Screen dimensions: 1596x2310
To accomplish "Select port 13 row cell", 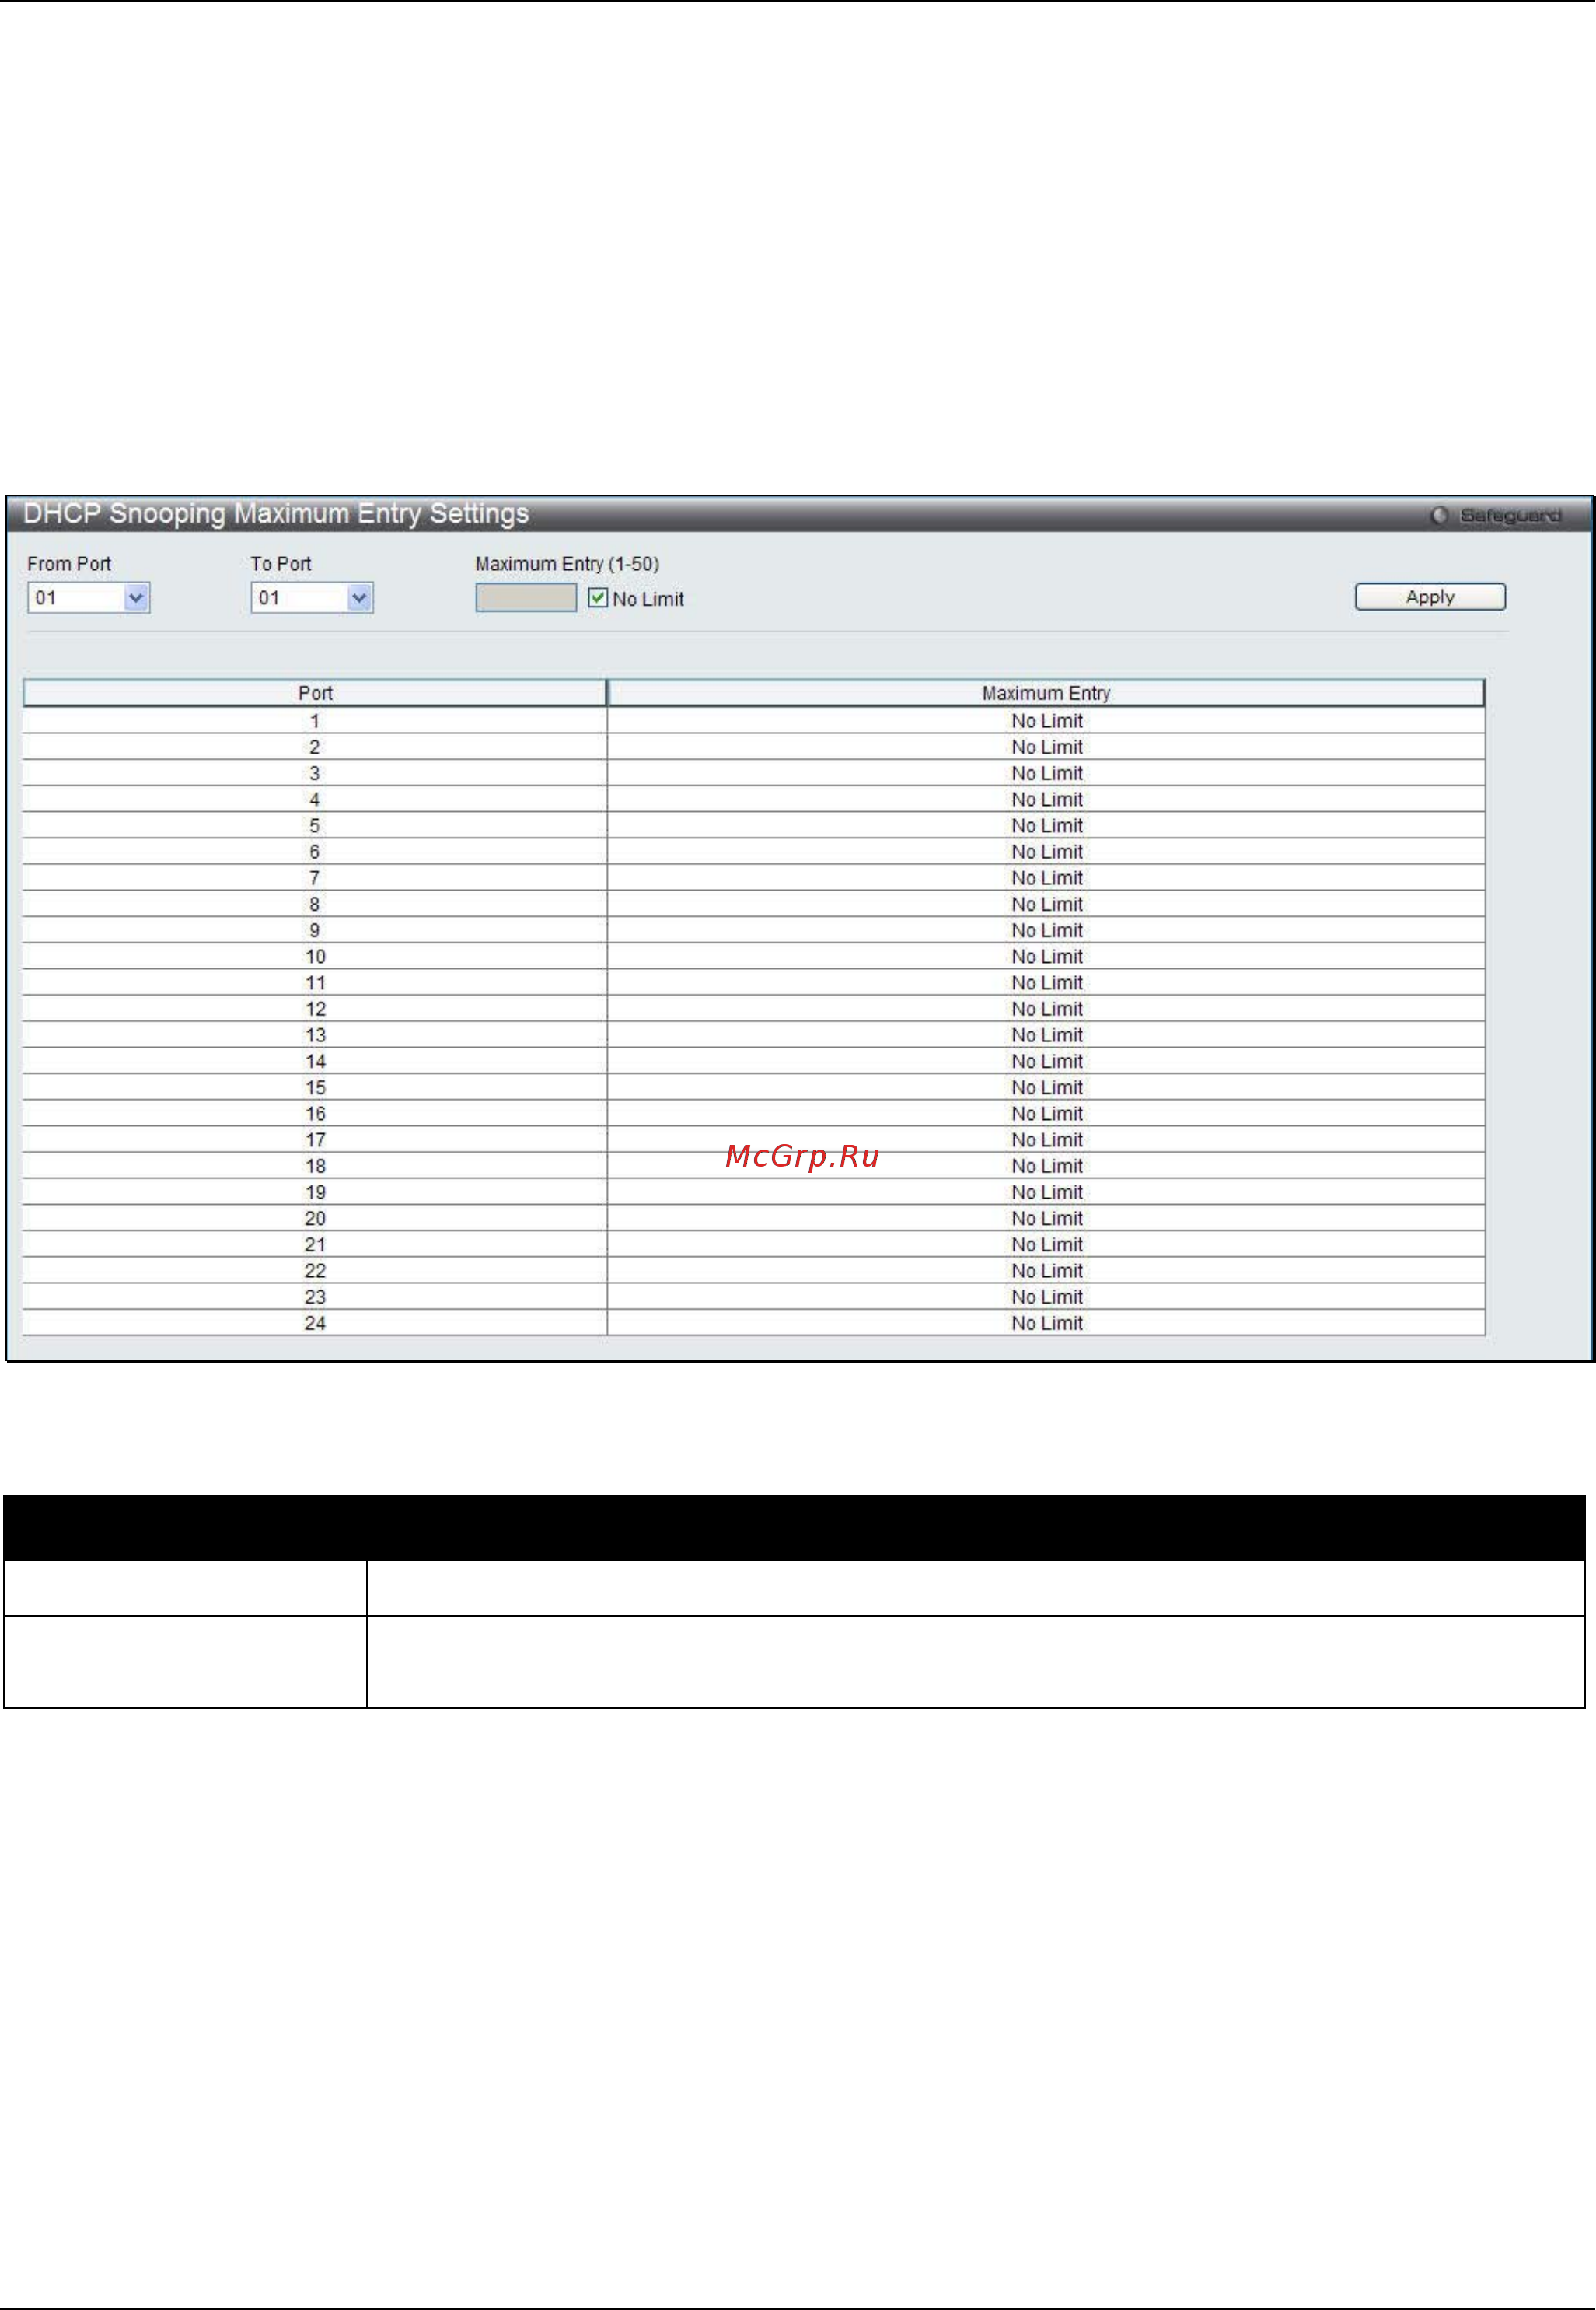I will (x=315, y=1034).
